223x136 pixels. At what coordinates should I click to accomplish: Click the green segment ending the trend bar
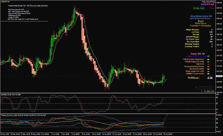pos(208,56)
